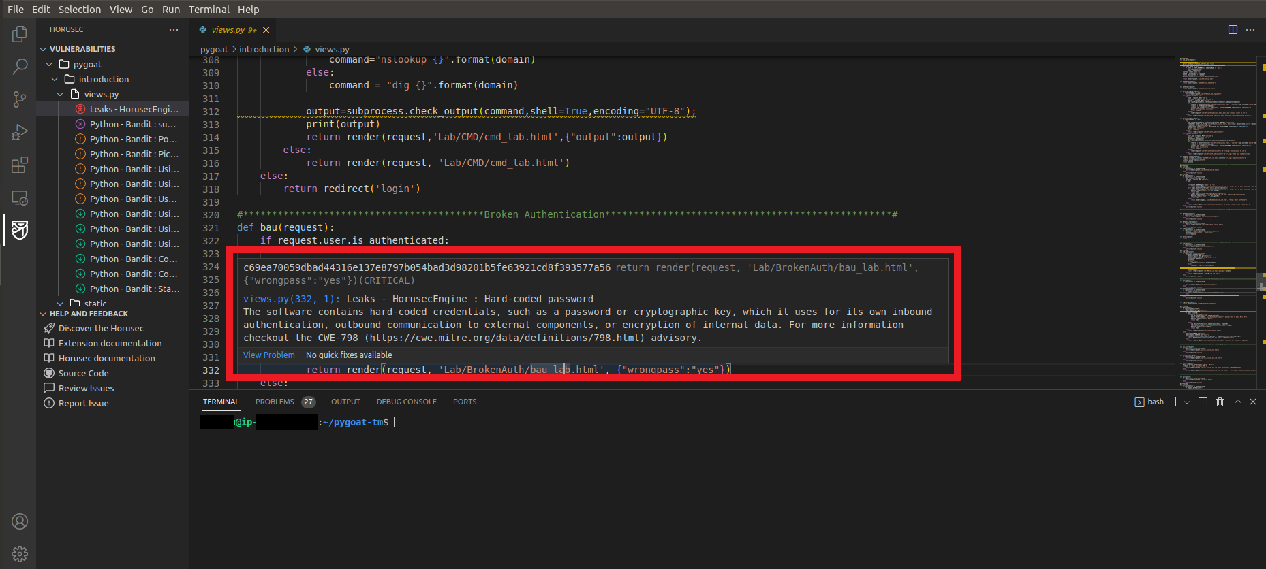Click pygoat in the breadcrumb path
This screenshot has height=569, width=1266.
(x=214, y=49)
